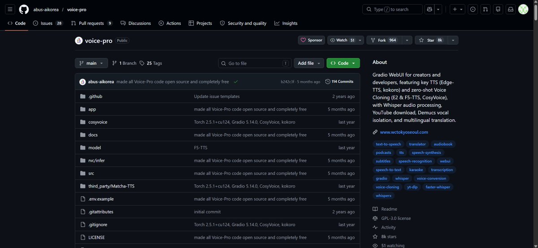
Task: Open commit hash b242c3f
Action: 288,82
